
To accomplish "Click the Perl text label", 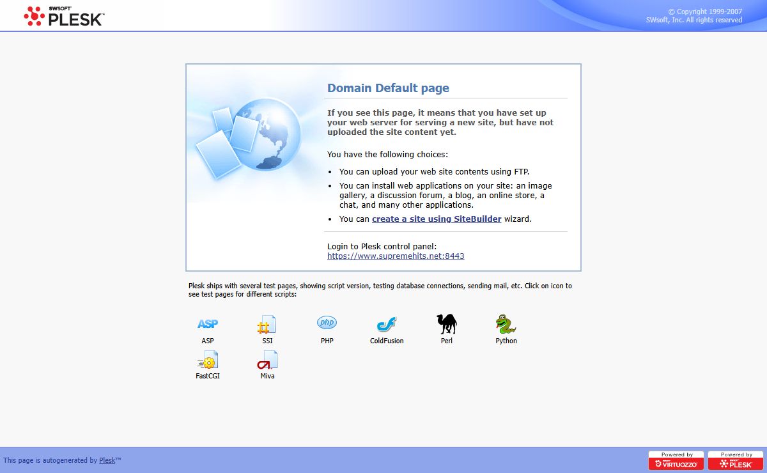I will point(447,341).
